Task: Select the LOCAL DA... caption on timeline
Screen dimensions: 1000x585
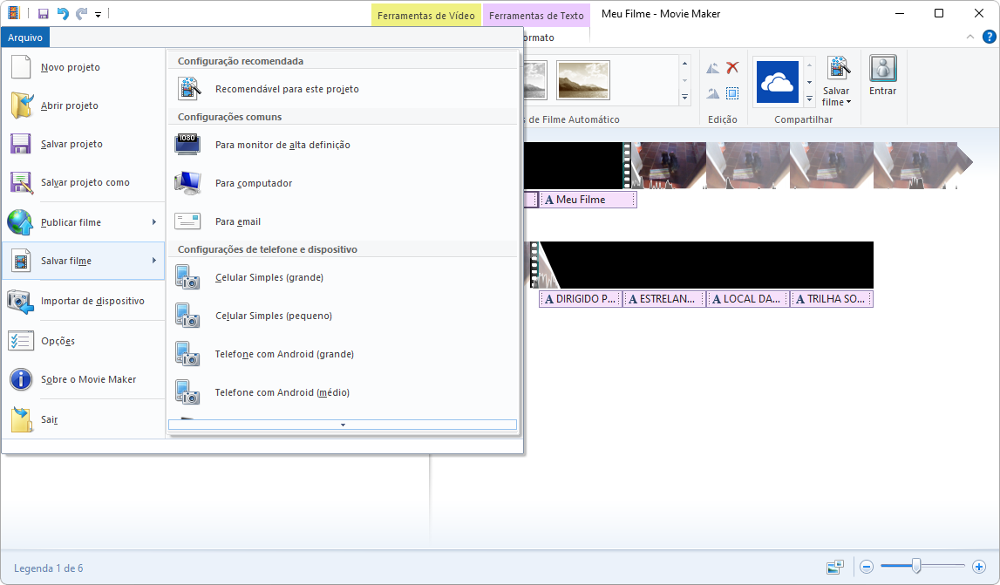Action: click(748, 298)
